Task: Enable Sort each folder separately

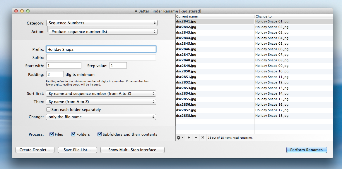Action: 48,109
